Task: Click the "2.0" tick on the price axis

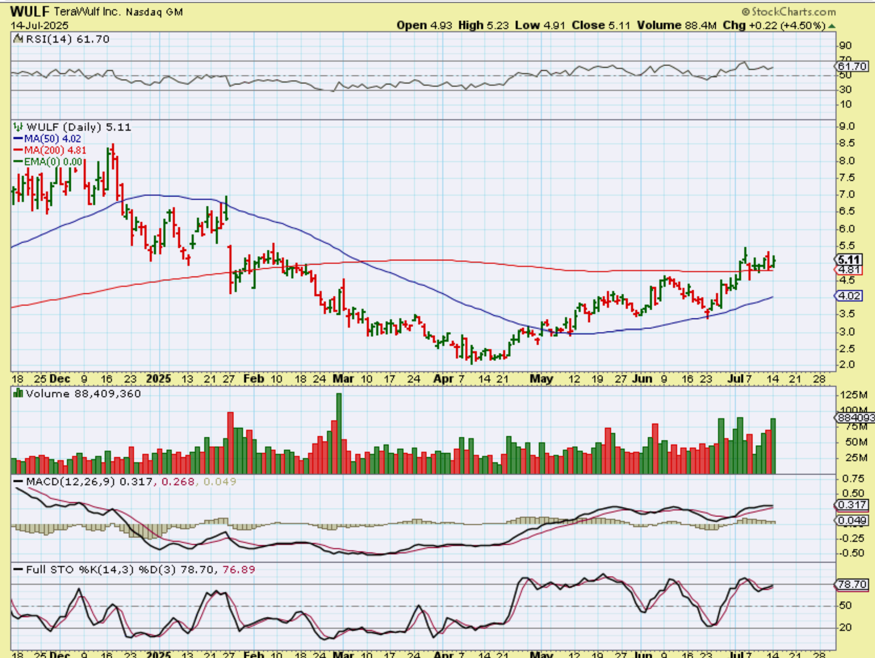Action: (847, 365)
